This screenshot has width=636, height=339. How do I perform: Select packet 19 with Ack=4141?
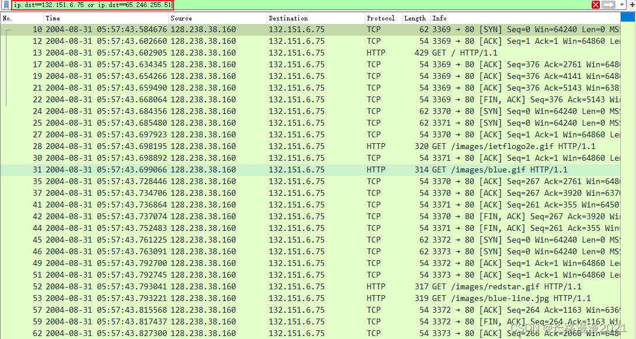(x=310, y=77)
